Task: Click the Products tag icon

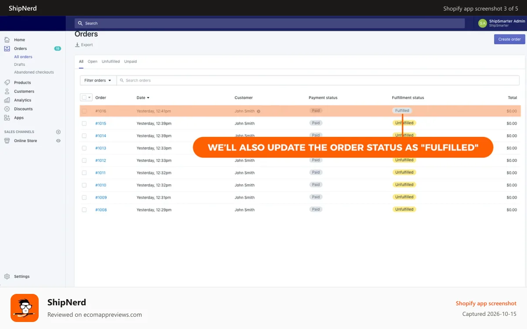Action: pos(7,82)
